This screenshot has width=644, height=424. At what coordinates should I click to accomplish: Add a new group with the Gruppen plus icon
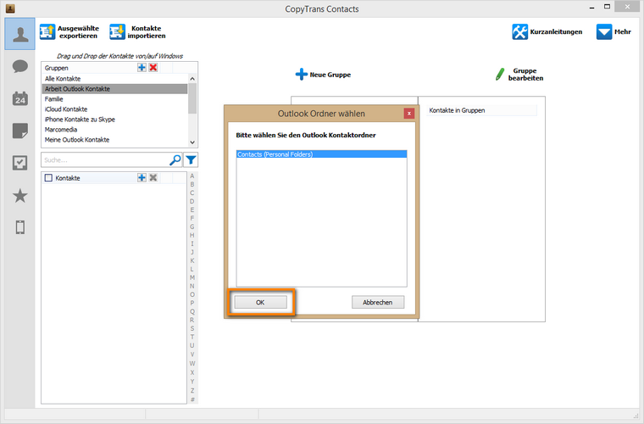click(142, 67)
